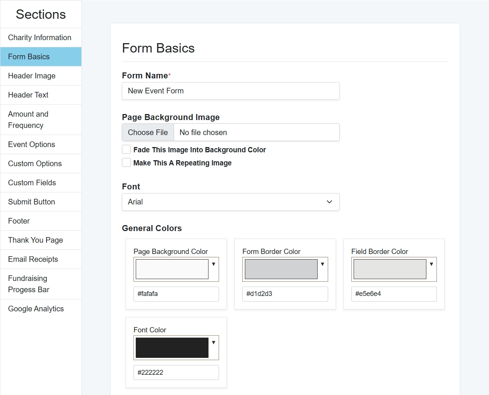Click the Form Name text field

(231, 91)
